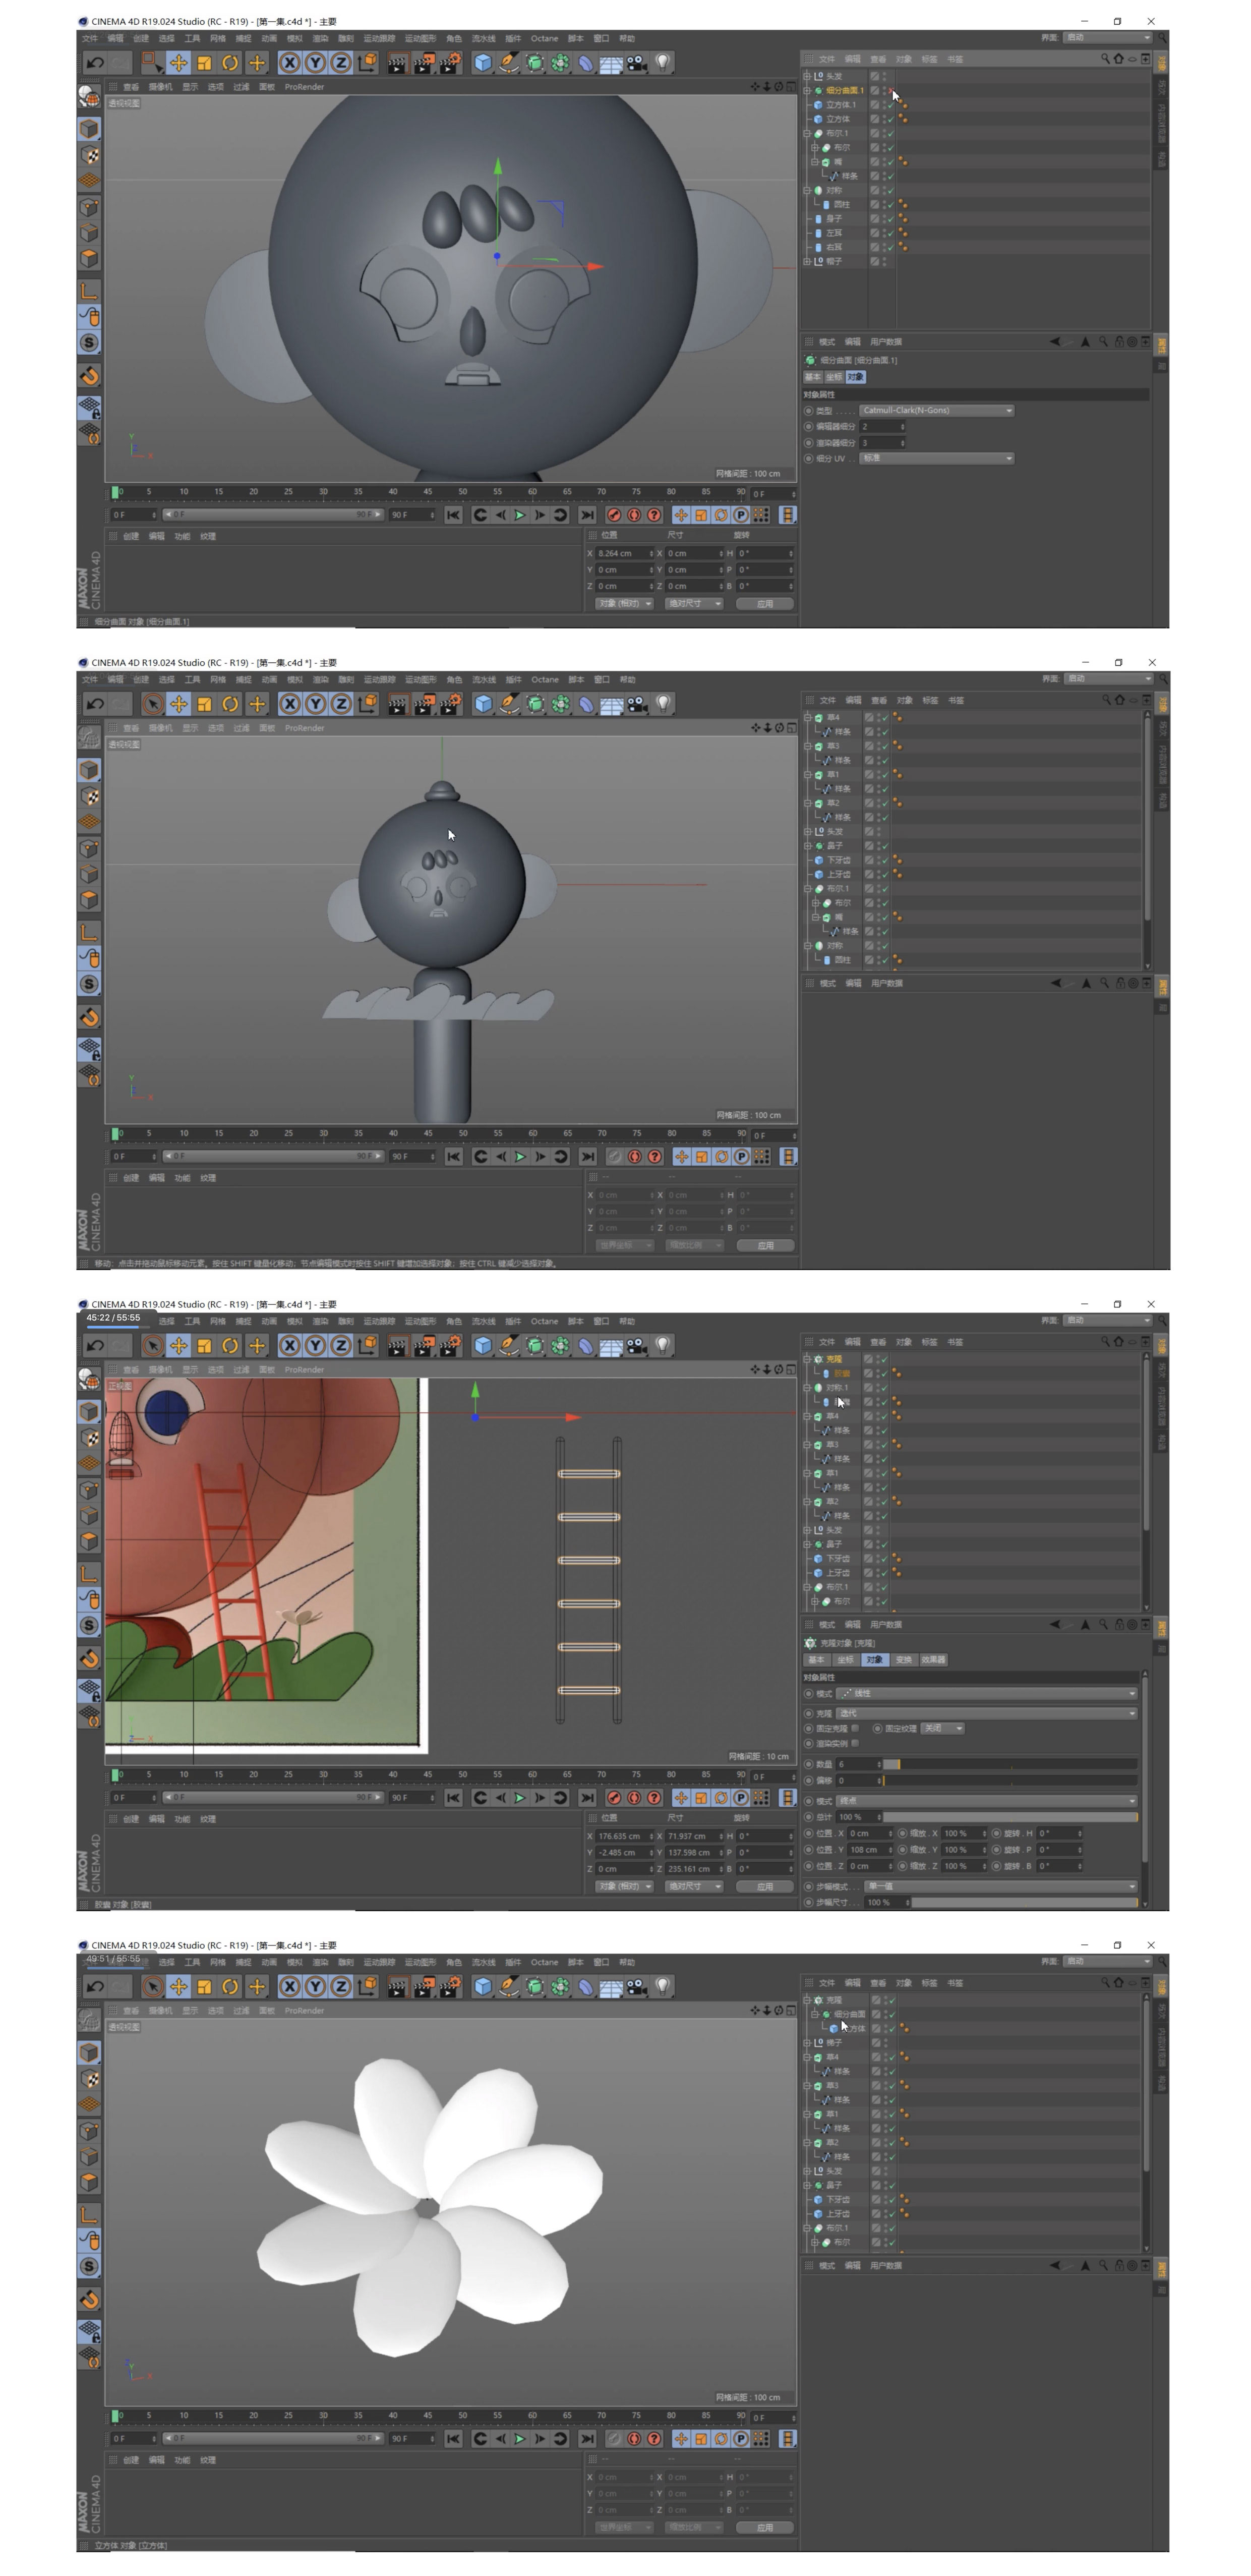Screen dimensions: 1251x2576
Task: Select Rotate tool in ladder window toolbar
Action: [x=230, y=1346]
